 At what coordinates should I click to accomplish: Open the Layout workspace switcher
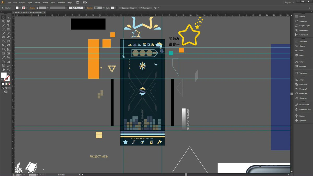tap(289, 2)
